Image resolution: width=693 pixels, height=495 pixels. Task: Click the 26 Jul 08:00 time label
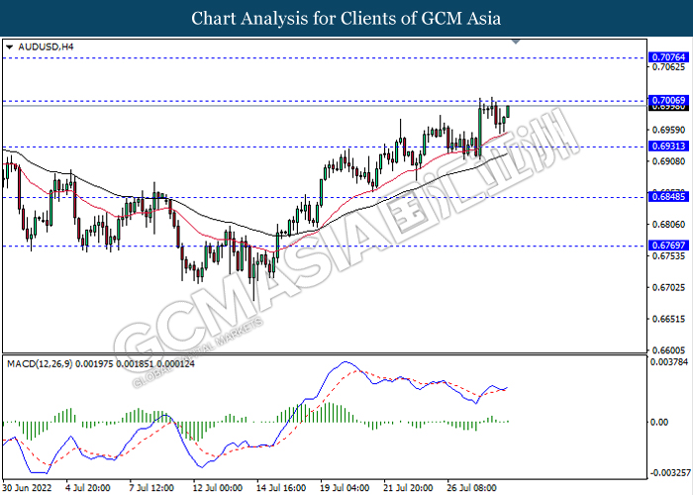(x=471, y=488)
